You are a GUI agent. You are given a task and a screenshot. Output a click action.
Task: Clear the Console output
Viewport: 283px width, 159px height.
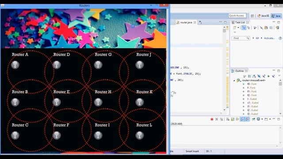228,119
